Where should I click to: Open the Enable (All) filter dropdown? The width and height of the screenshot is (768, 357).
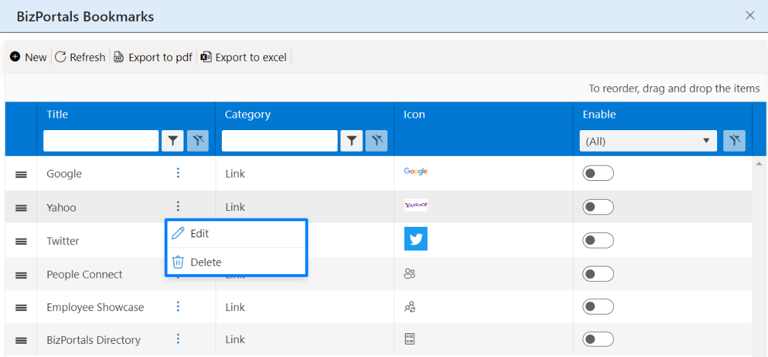coord(649,141)
